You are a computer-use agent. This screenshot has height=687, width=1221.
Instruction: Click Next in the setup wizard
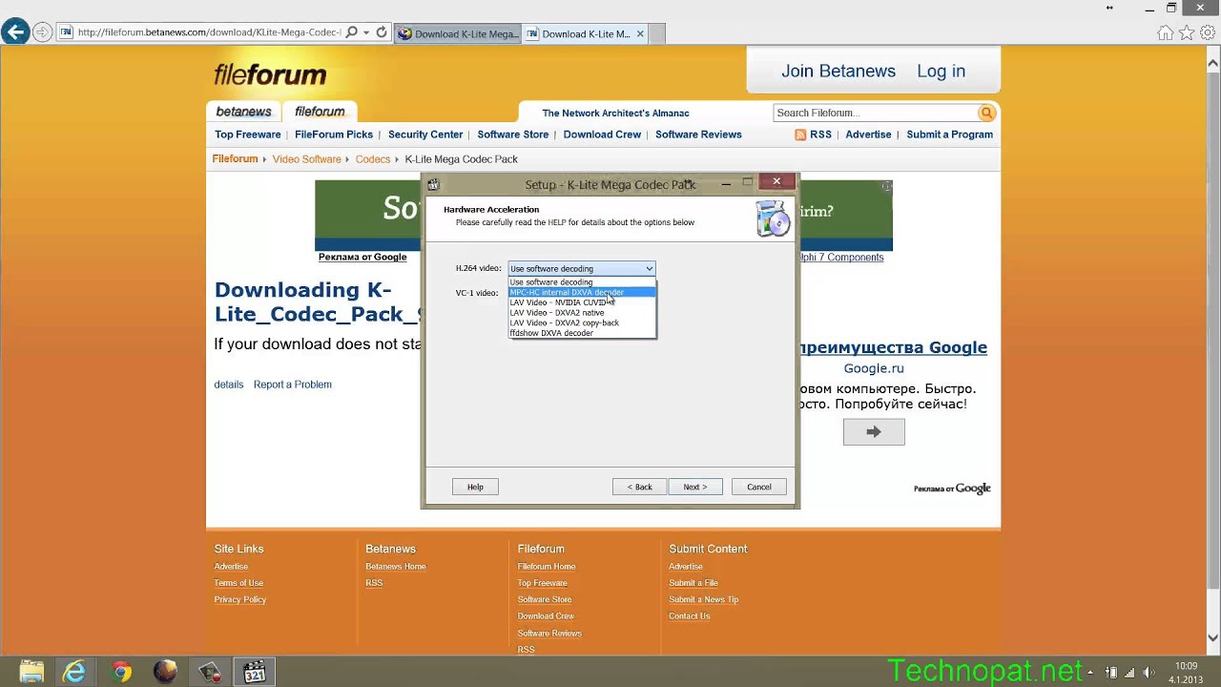(x=695, y=487)
